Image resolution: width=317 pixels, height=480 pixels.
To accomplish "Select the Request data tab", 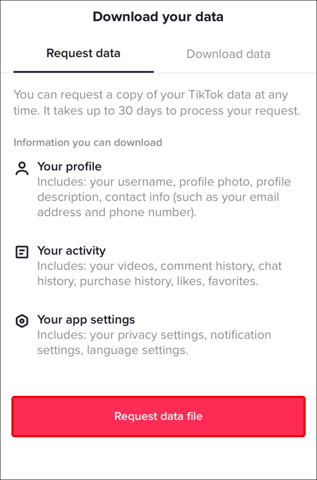I will tap(83, 53).
